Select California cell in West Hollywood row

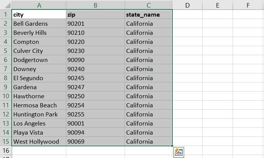click(148, 141)
